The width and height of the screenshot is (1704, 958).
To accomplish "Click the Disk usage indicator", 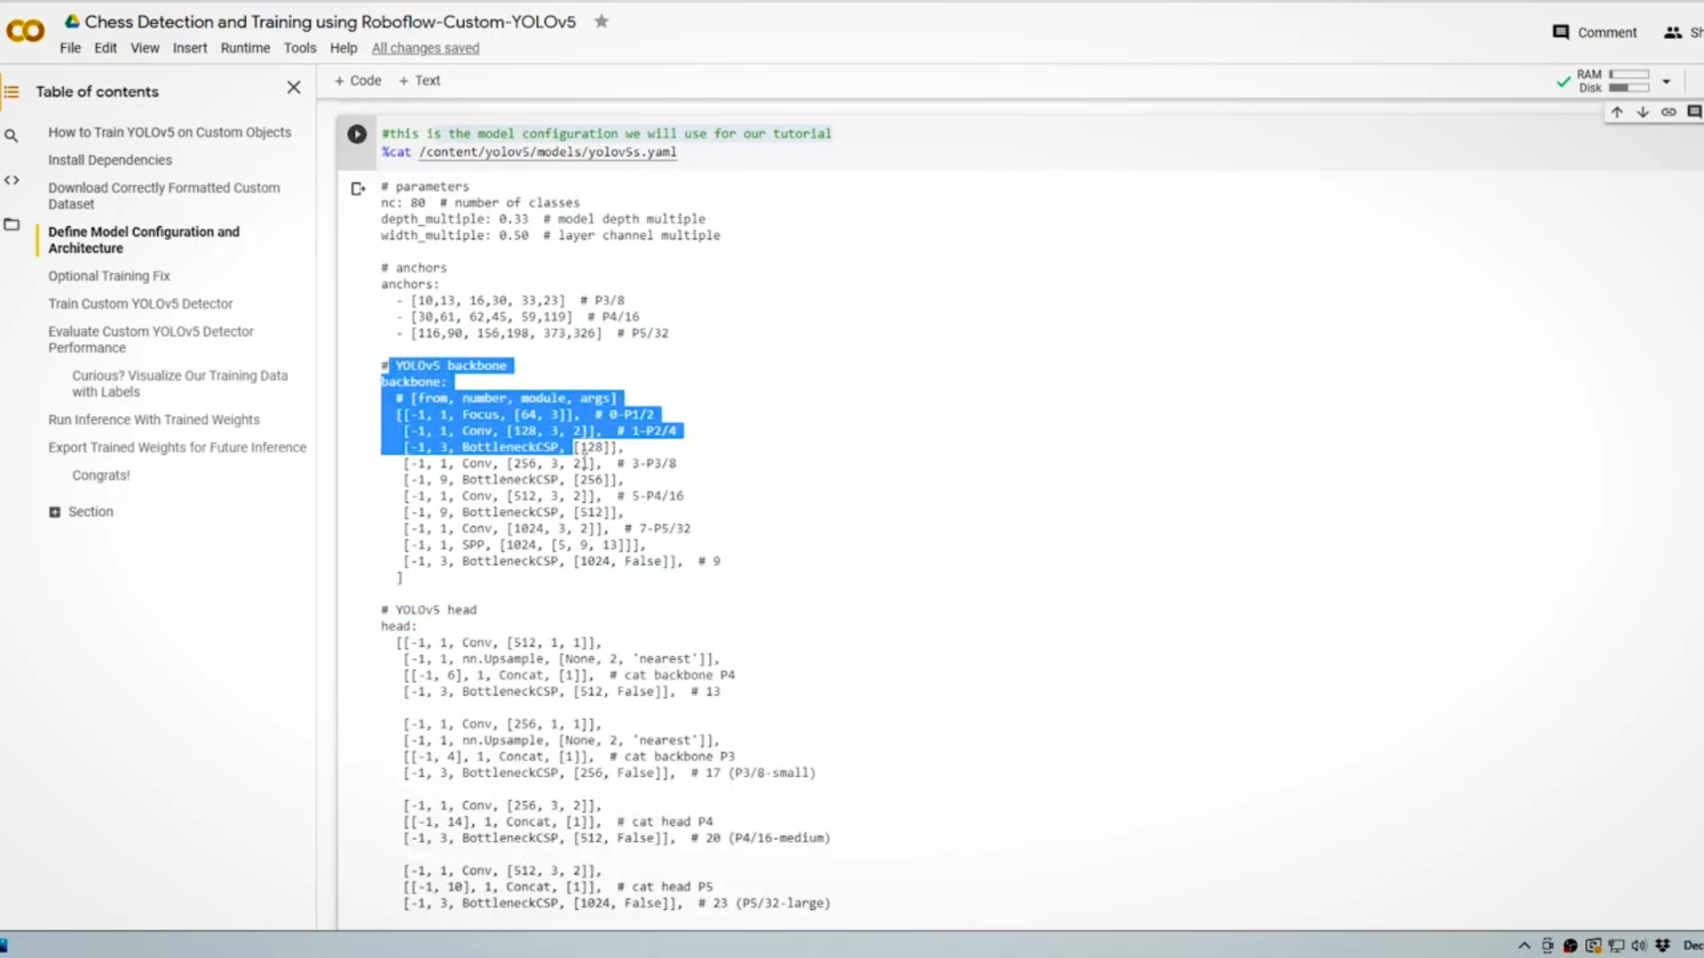I will (x=1629, y=87).
